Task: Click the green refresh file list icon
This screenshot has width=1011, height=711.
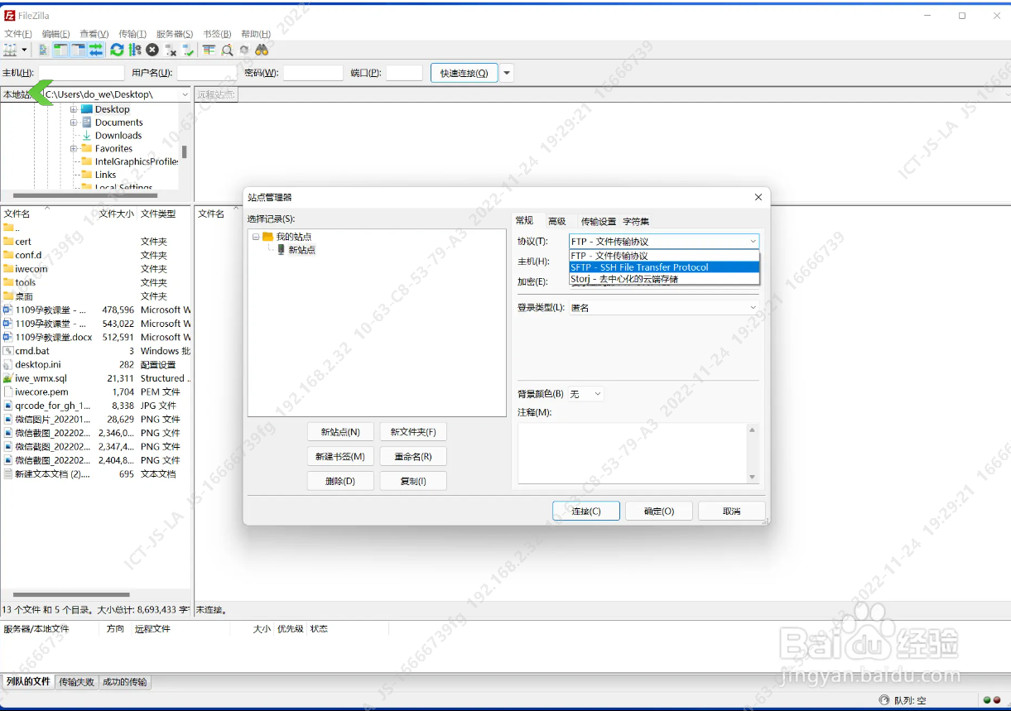Action: [x=117, y=50]
